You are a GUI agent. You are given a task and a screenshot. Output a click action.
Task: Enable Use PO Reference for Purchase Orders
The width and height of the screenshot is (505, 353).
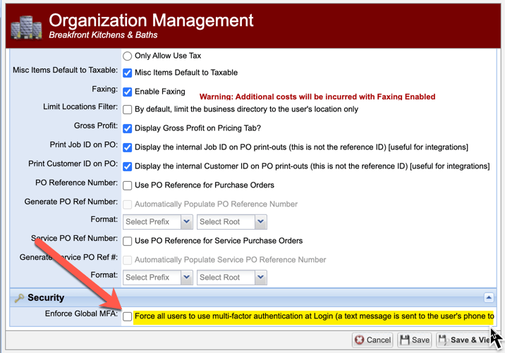click(x=127, y=185)
